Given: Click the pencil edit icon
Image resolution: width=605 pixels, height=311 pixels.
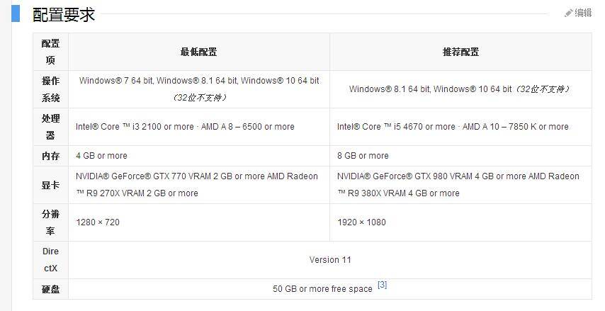Looking at the screenshot, I should click(568, 13).
